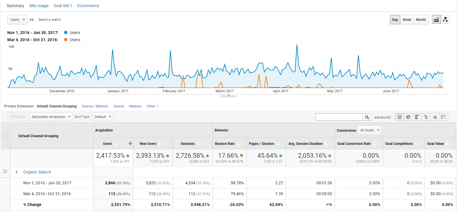Open the Ecommerce tab
457x212 pixels.
point(88,6)
